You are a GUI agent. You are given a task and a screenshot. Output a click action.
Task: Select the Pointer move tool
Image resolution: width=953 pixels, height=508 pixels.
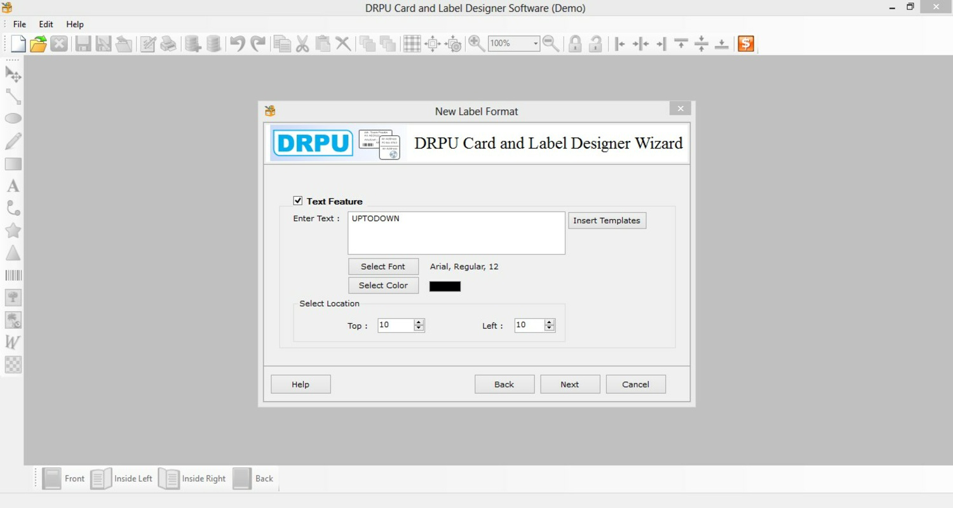click(x=13, y=74)
